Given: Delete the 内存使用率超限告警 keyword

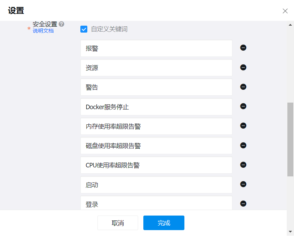Looking at the screenshot, I should point(243,126).
